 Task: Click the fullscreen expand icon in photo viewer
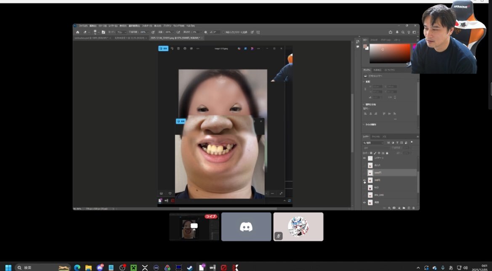[281, 193]
